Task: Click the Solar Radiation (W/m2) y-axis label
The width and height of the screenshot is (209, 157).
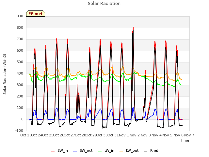Action: pos(5,74)
